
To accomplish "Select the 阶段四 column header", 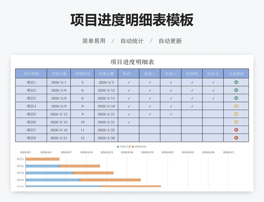I will (192, 73).
